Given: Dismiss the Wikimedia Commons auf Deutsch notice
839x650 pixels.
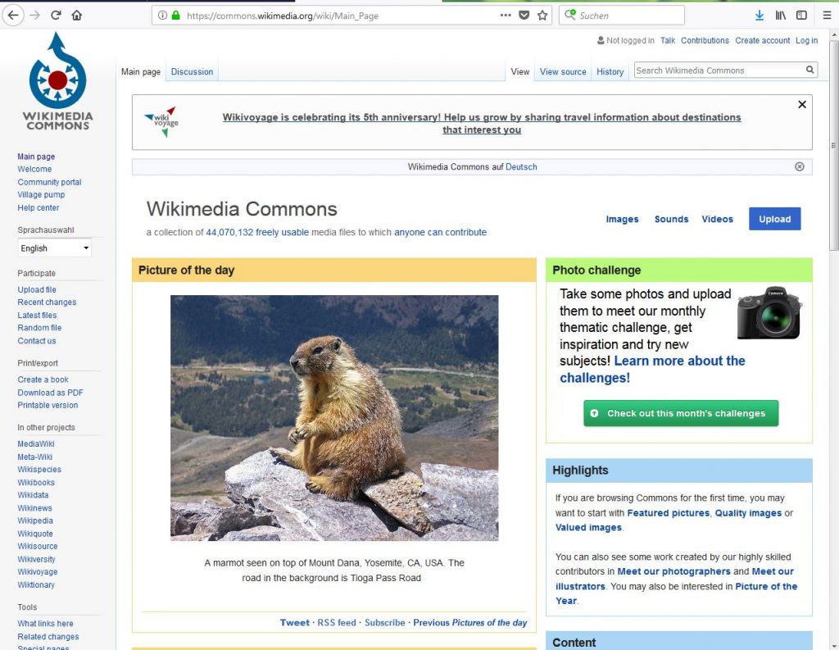Looking at the screenshot, I should [800, 166].
